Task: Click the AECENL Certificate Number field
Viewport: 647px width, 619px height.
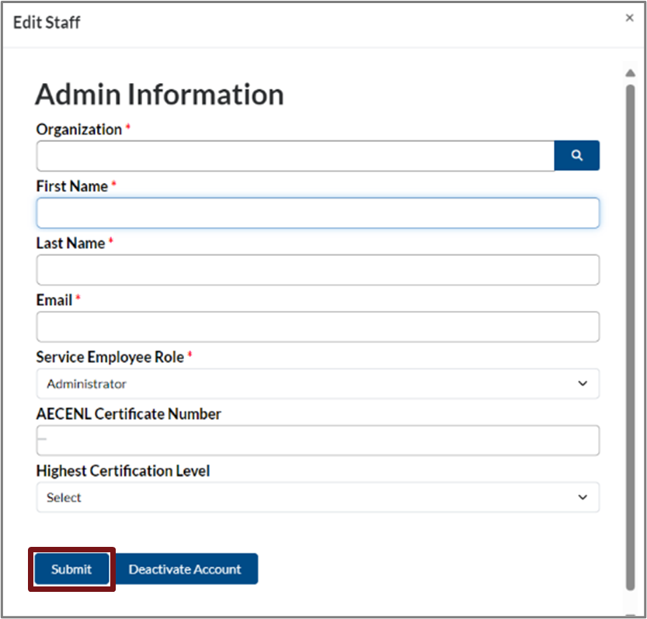Action: 318,441
